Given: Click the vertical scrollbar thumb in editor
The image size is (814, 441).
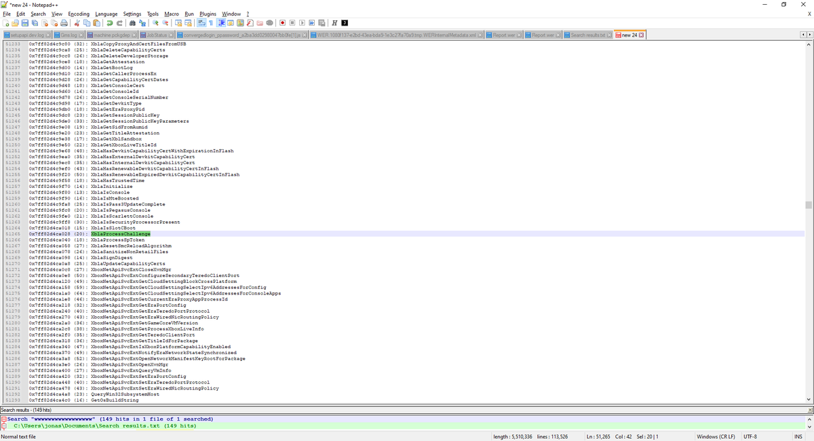Looking at the screenshot, I should (x=809, y=205).
